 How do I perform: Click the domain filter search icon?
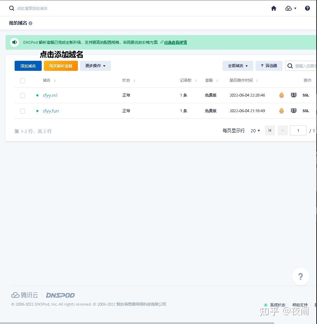(x=290, y=66)
